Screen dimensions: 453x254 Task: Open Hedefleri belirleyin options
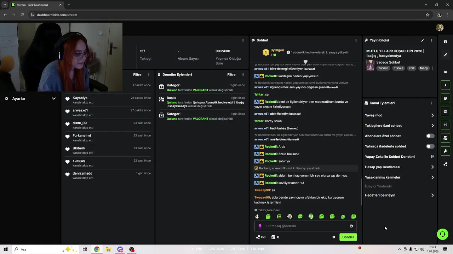coord(400,195)
